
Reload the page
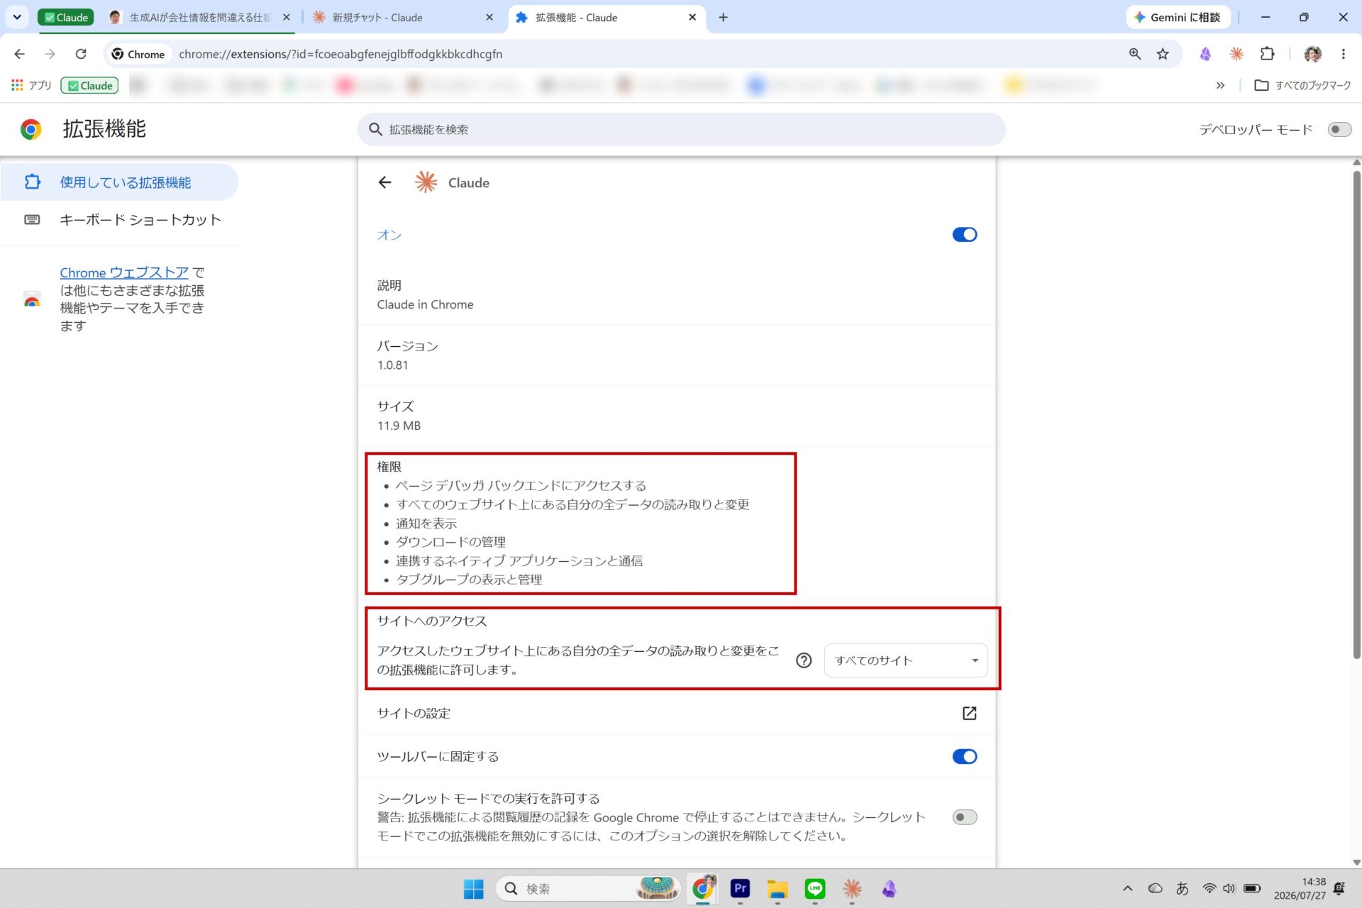tap(81, 54)
